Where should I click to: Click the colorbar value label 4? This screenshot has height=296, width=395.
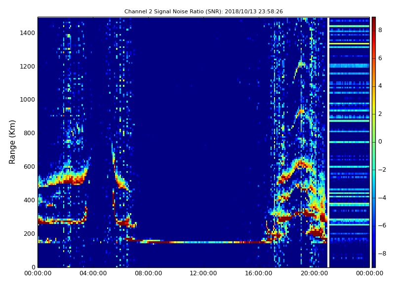click(x=380, y=86)
